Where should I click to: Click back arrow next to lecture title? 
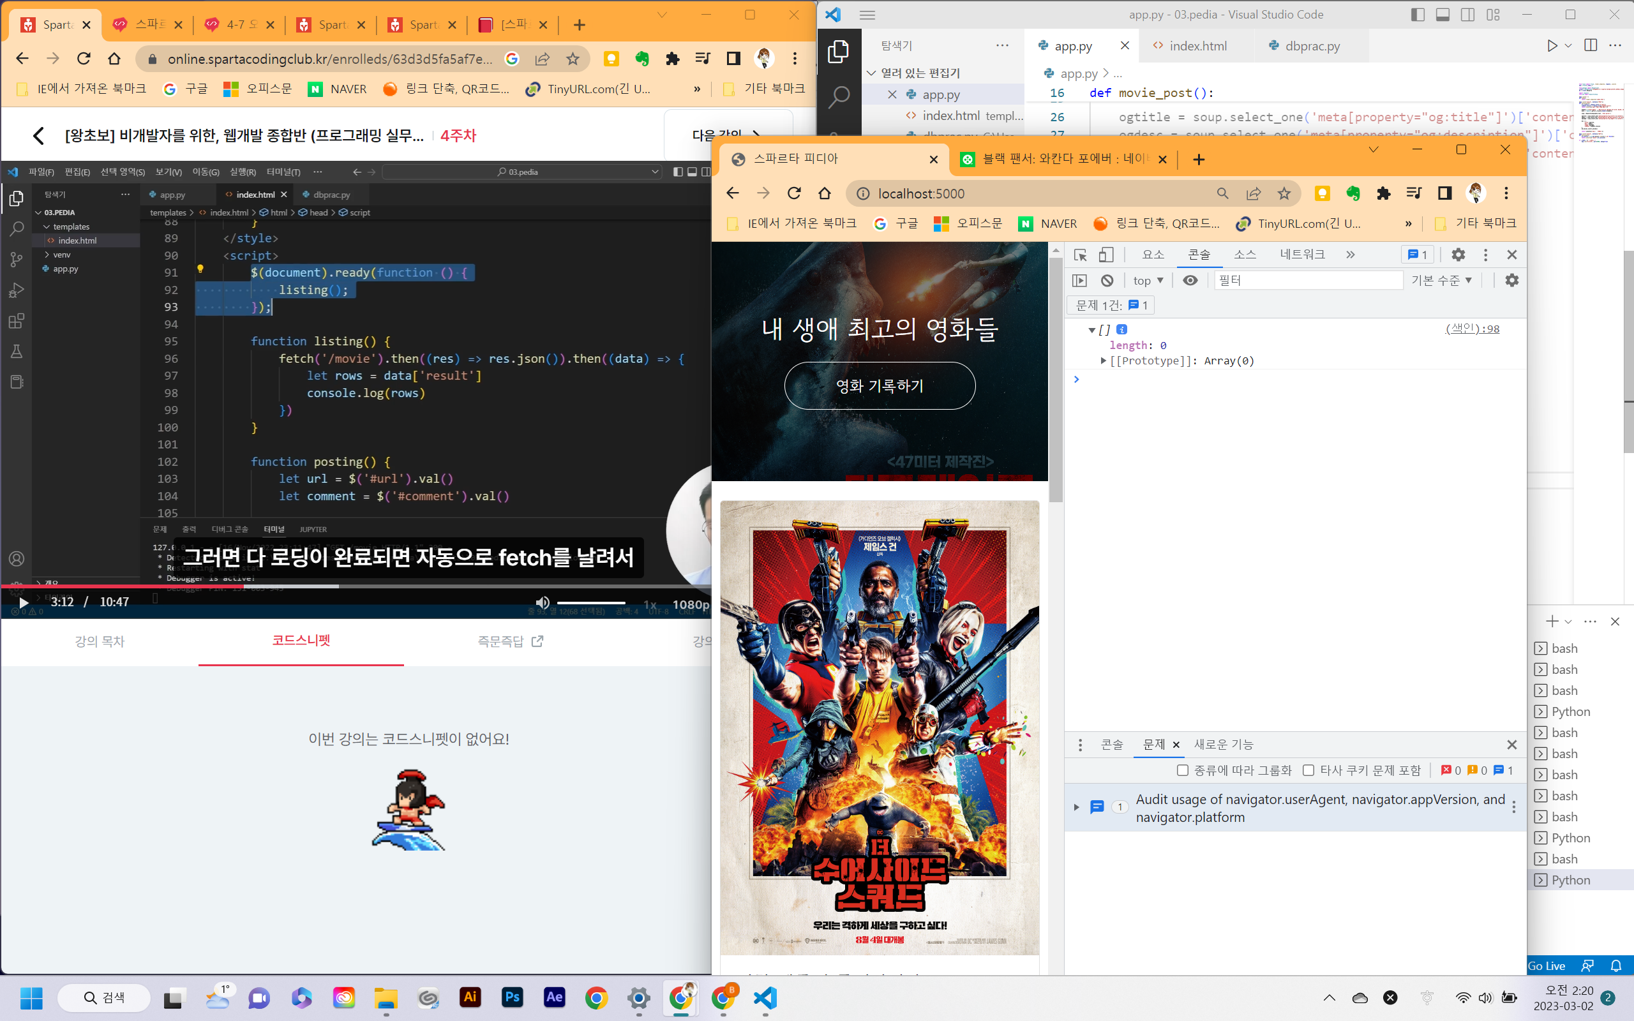38,136
